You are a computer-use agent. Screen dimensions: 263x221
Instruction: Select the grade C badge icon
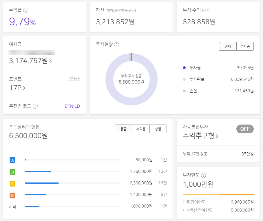coord(12,183)
